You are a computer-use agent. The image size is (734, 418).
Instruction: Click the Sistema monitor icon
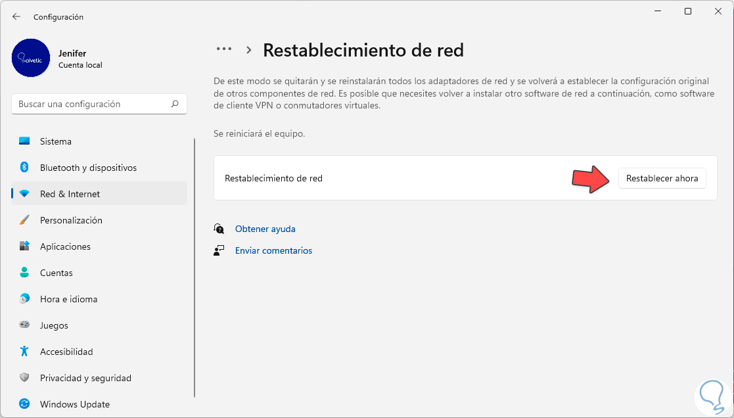click(24, 141)
